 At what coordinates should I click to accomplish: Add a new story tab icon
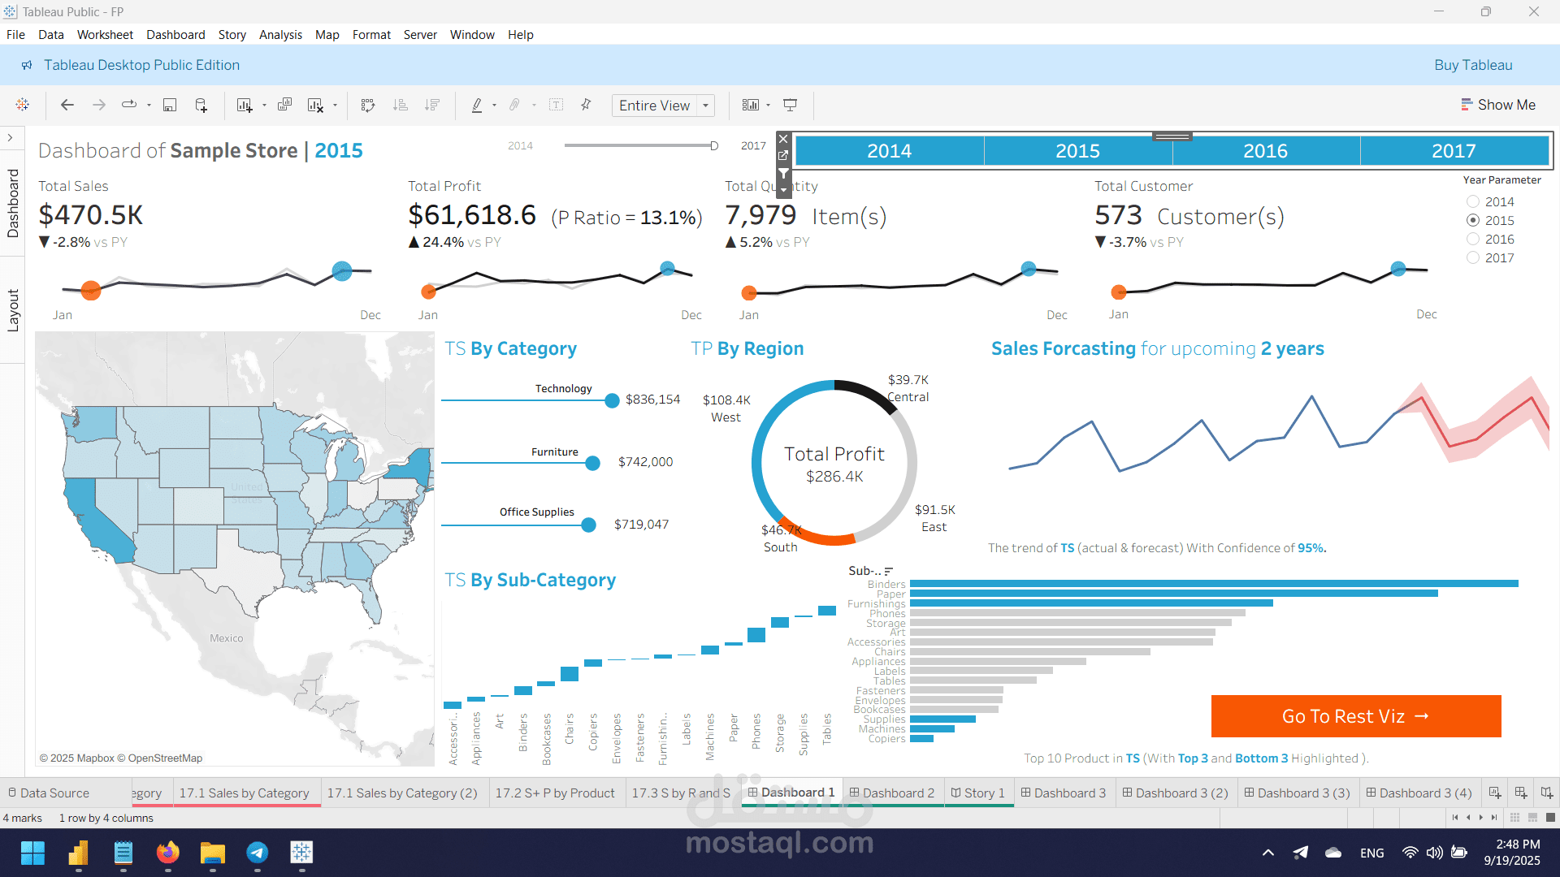point(1547,793)
